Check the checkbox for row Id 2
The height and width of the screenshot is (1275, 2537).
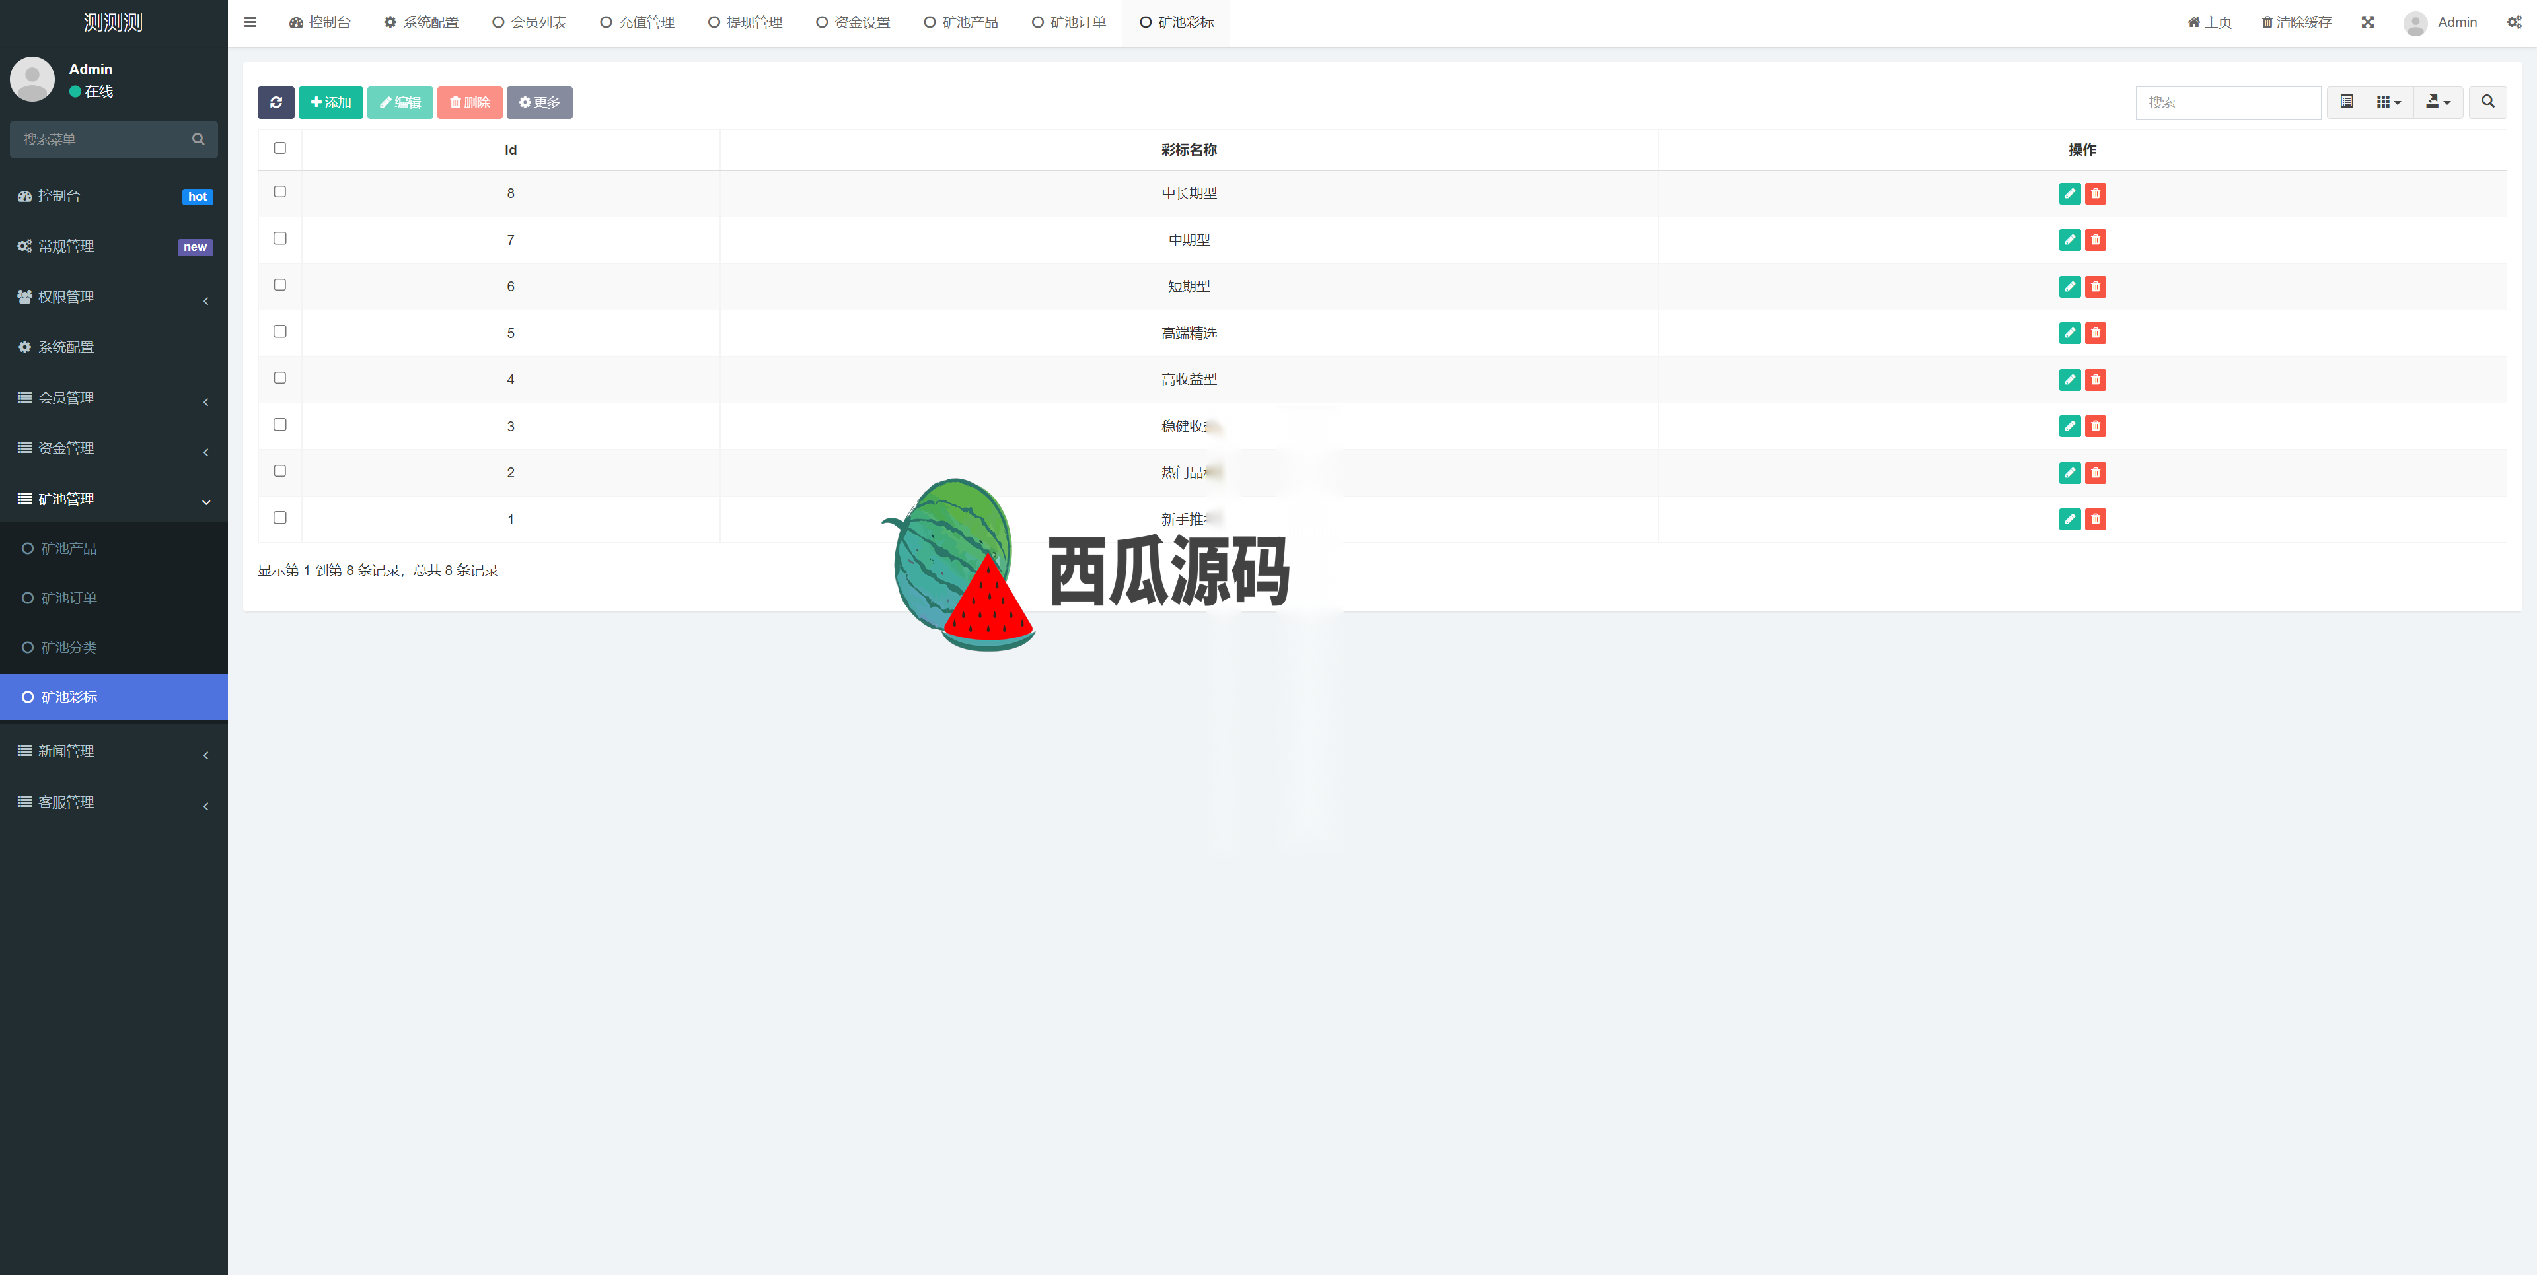pyautogui.click(x=279, y=471)
